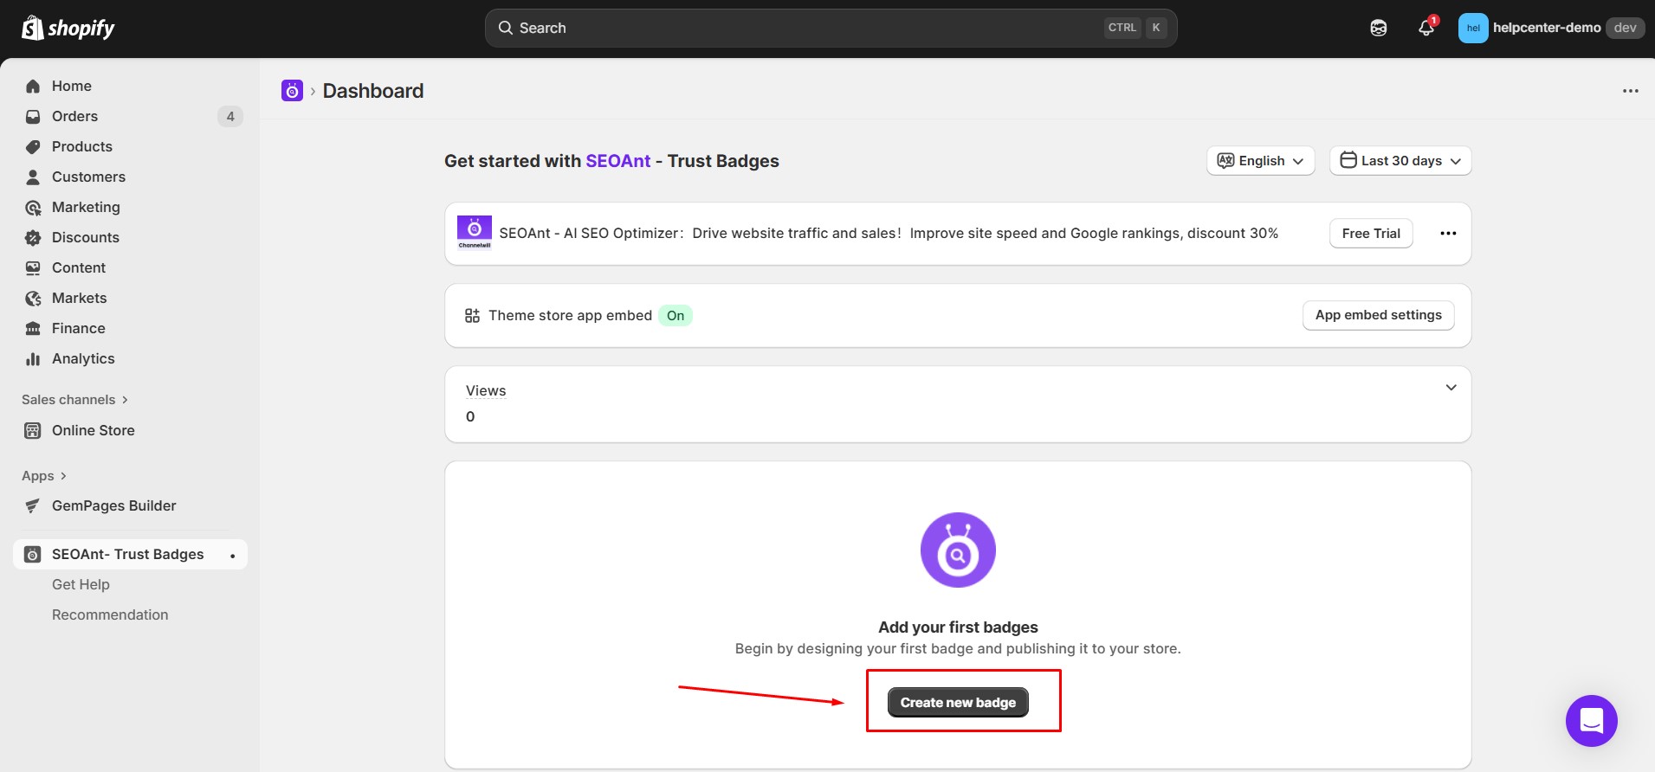Expand Sales channels section

pyautogui.click(x=74, y=400)
